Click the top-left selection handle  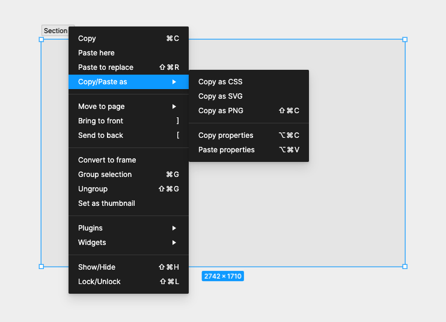(41, 40)
